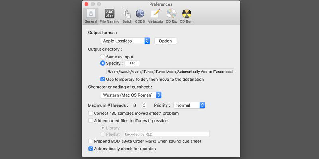Screen dimensions: 319x159
Task: Open the Western (Mac OS Roman) encoding dropdown
Action: [x=131, y=95]
